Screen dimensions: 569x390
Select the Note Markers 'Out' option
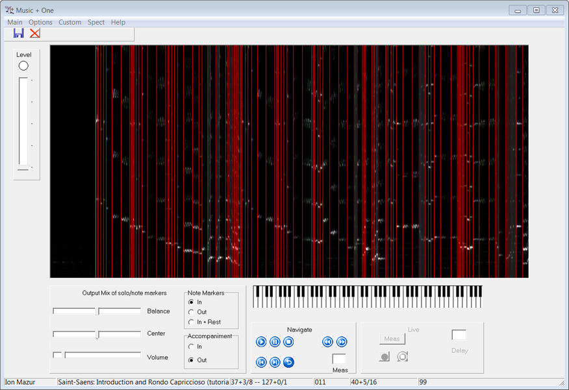[191, 312]
